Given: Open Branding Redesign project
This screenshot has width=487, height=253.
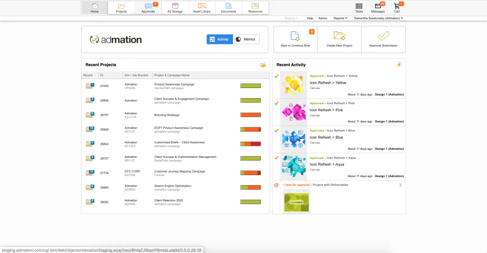Looking at the screenshot, I should click(x=167, y=115).
